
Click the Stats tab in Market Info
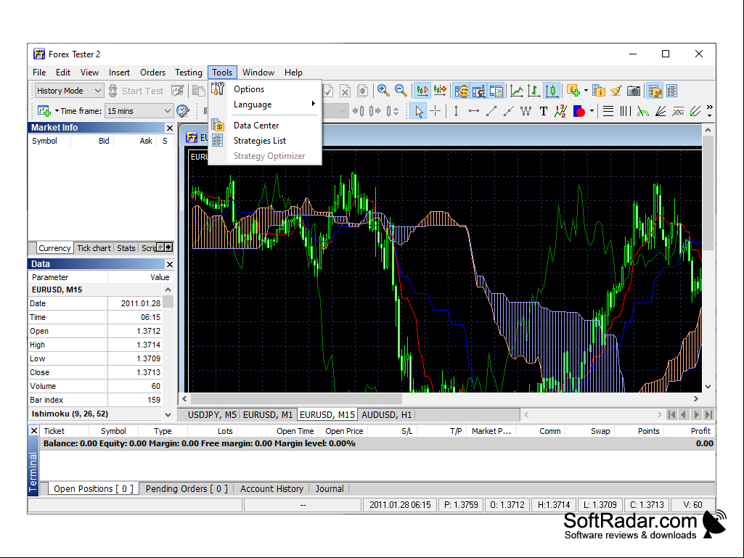pos(126,248)
